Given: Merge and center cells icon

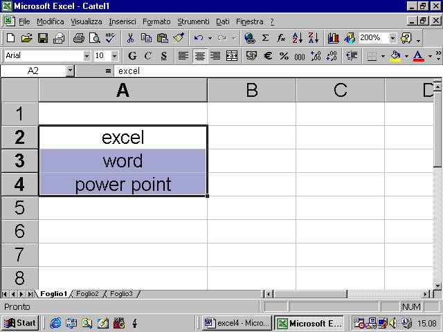Looking at the screenshot, I should [x=232, y=56].
